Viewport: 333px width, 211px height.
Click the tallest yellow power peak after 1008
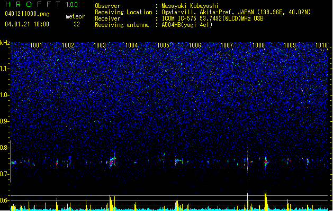pyautogui.click(x=266, y=201)
